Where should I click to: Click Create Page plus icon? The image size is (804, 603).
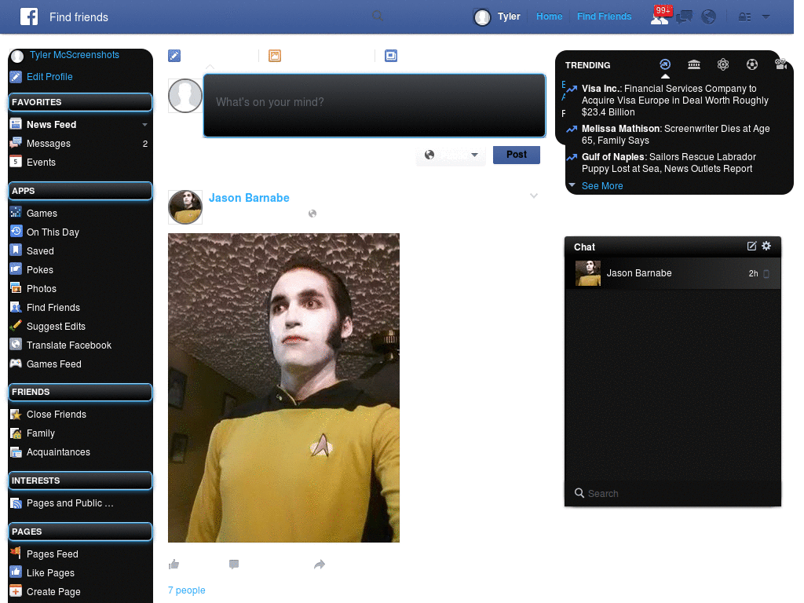coord(16,591)
